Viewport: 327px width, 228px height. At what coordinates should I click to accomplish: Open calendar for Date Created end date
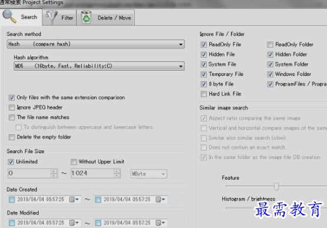160,200
